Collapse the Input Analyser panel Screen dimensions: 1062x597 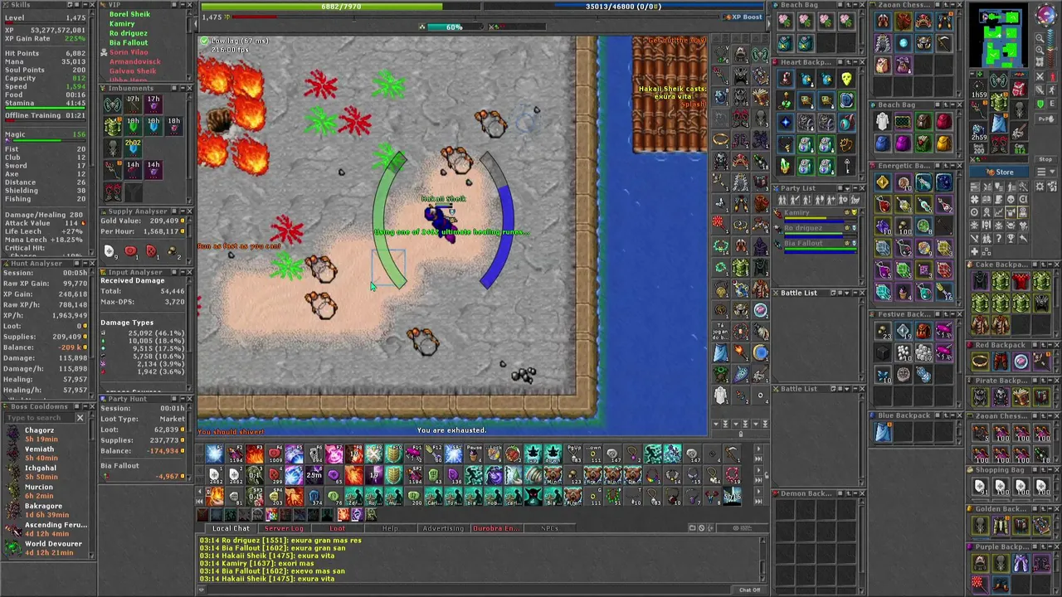(182, 272)
